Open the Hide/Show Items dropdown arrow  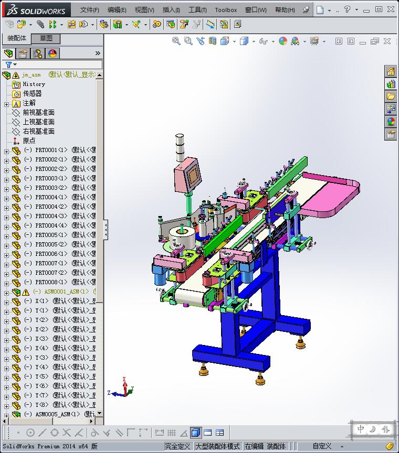(273, 41)
